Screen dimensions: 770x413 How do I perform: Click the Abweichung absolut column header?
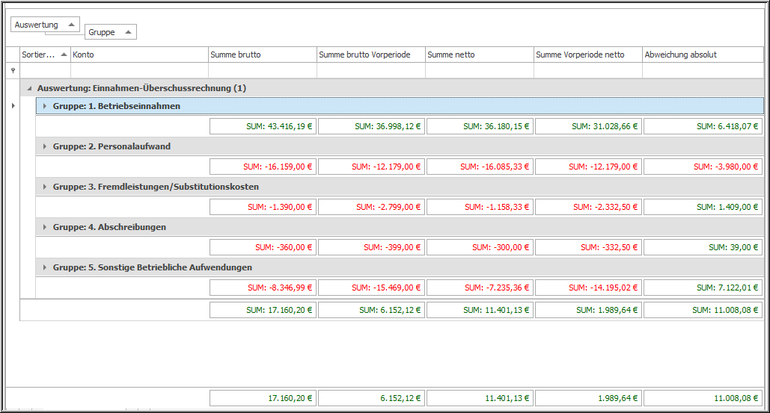click(703, 55)
